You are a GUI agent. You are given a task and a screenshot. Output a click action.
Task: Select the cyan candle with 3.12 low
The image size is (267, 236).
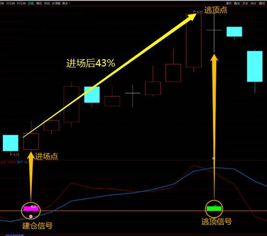click(11, 143)
